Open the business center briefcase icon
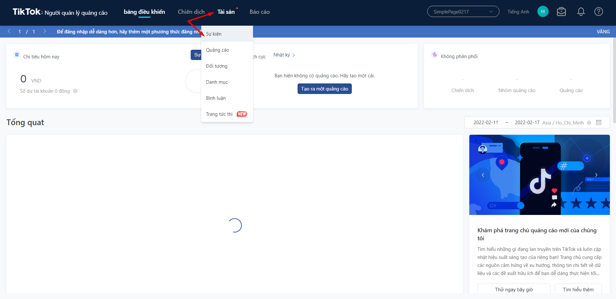Screen dimensions: 616x299 [561, 12]
